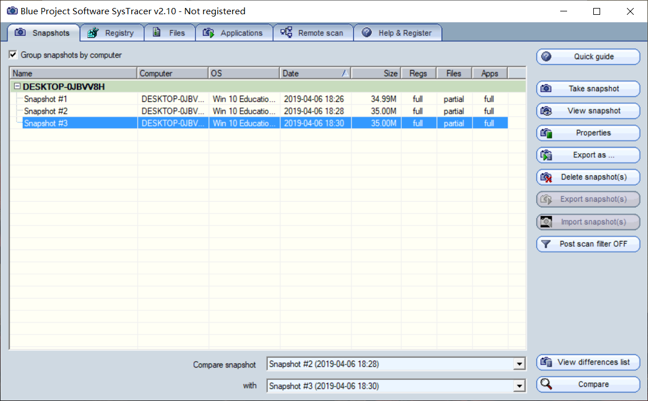Click View differences list button
This screenshot has width=648, height=401.
[588, 362]
